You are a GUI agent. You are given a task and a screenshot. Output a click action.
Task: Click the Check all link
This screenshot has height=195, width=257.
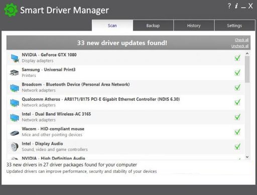coord(241,40)
